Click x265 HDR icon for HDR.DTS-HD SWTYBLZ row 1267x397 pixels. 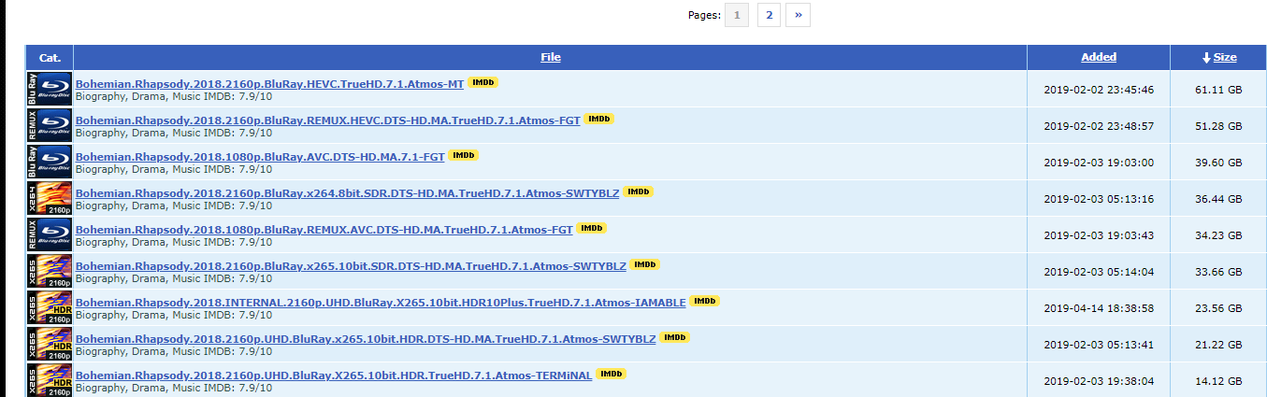[x=49, y=344]
